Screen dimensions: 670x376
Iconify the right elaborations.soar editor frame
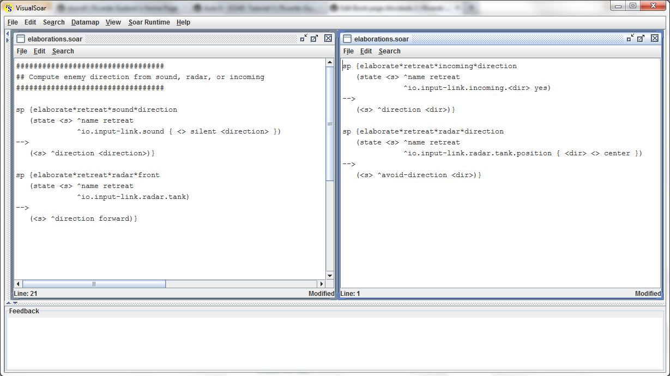630,38
